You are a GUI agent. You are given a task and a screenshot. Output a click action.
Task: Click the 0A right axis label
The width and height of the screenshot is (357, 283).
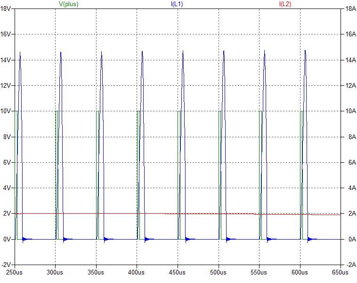[352, 239]
